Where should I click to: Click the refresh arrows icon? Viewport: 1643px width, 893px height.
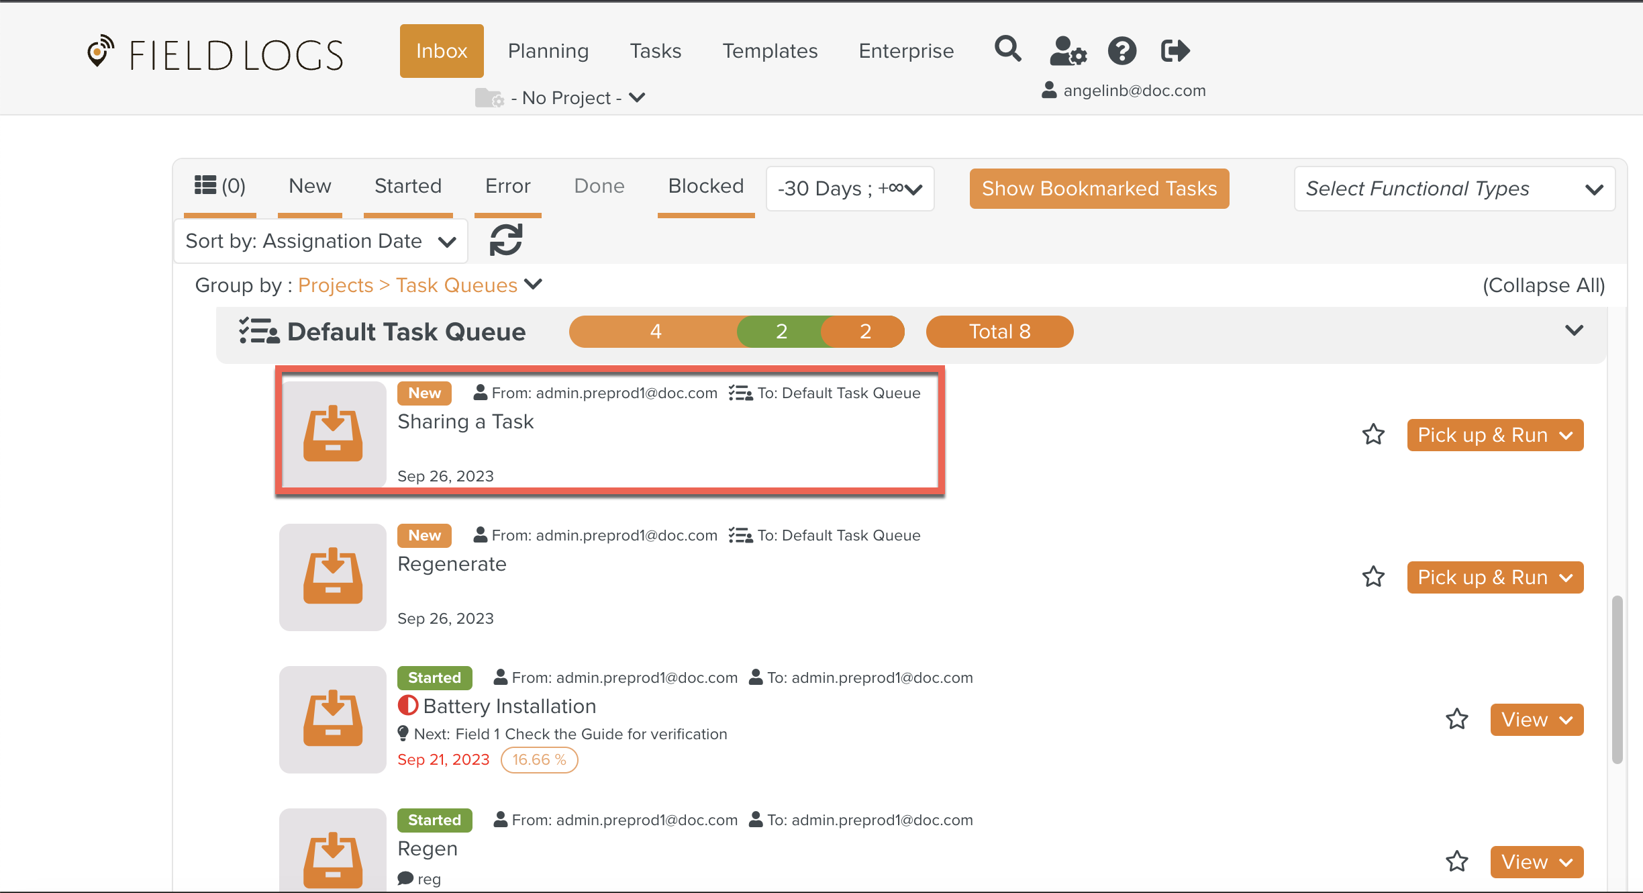point(505,240)
